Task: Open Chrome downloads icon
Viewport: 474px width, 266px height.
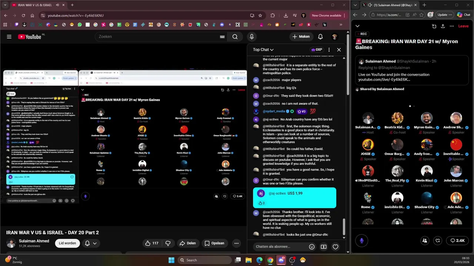Action: click(x=286, y=16)
